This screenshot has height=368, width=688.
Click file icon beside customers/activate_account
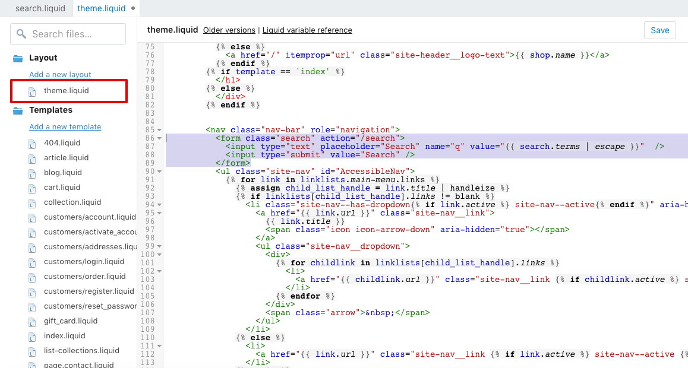coord(32,233)
